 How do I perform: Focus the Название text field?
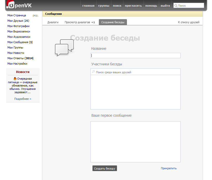[135, 55]
